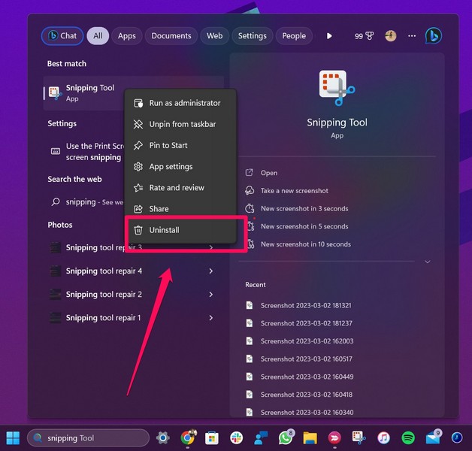Open WhatsApp from the taskbar

click(x=286, y=437)
